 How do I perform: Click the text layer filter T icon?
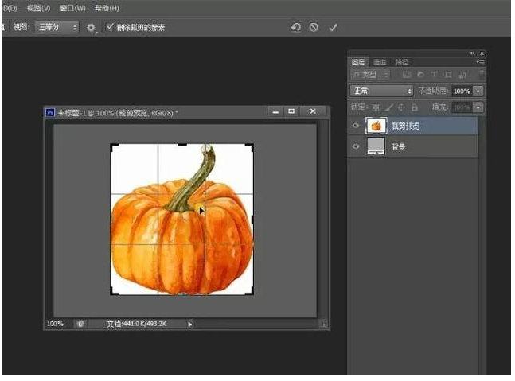click(435, 76)
